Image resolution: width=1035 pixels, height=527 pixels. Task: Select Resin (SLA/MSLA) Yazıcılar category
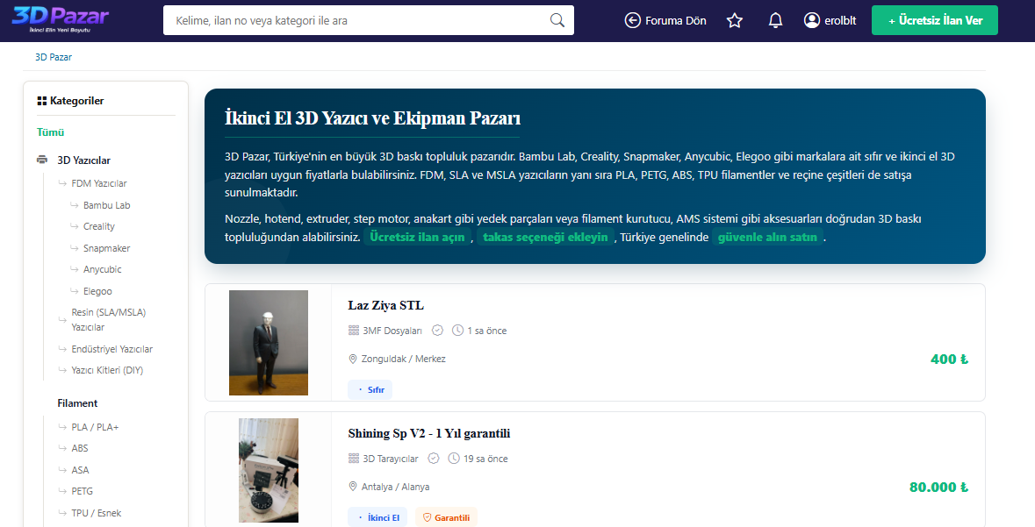109,319
